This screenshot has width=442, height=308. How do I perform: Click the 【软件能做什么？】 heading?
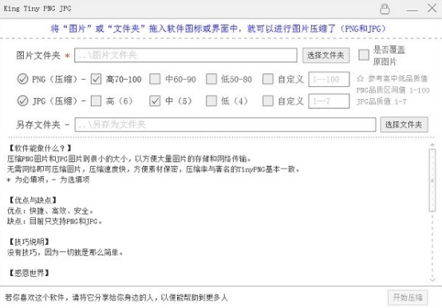pos(40,148)
